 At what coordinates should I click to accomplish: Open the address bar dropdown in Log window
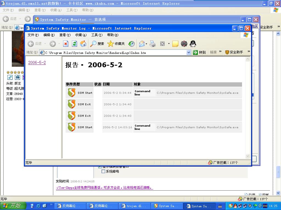tap(189, 52)
